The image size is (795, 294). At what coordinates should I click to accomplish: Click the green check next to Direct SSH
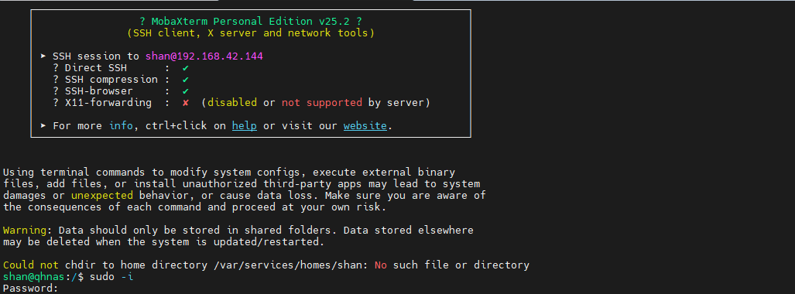tap(186, 68)
